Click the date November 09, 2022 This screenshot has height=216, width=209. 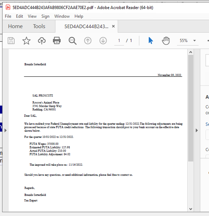point(169,75)
